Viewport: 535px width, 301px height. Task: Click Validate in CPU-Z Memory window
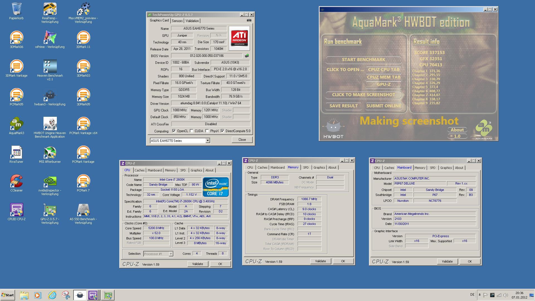click(320, 261)
